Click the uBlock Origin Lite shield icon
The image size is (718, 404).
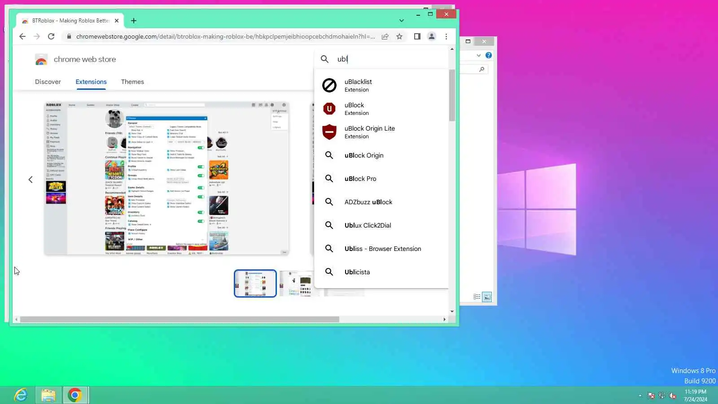point(329,132)
